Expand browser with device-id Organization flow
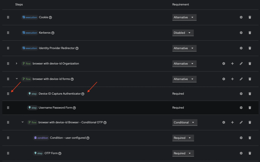Viewport: 260px width, 162px height. click(x=17, y=64)
